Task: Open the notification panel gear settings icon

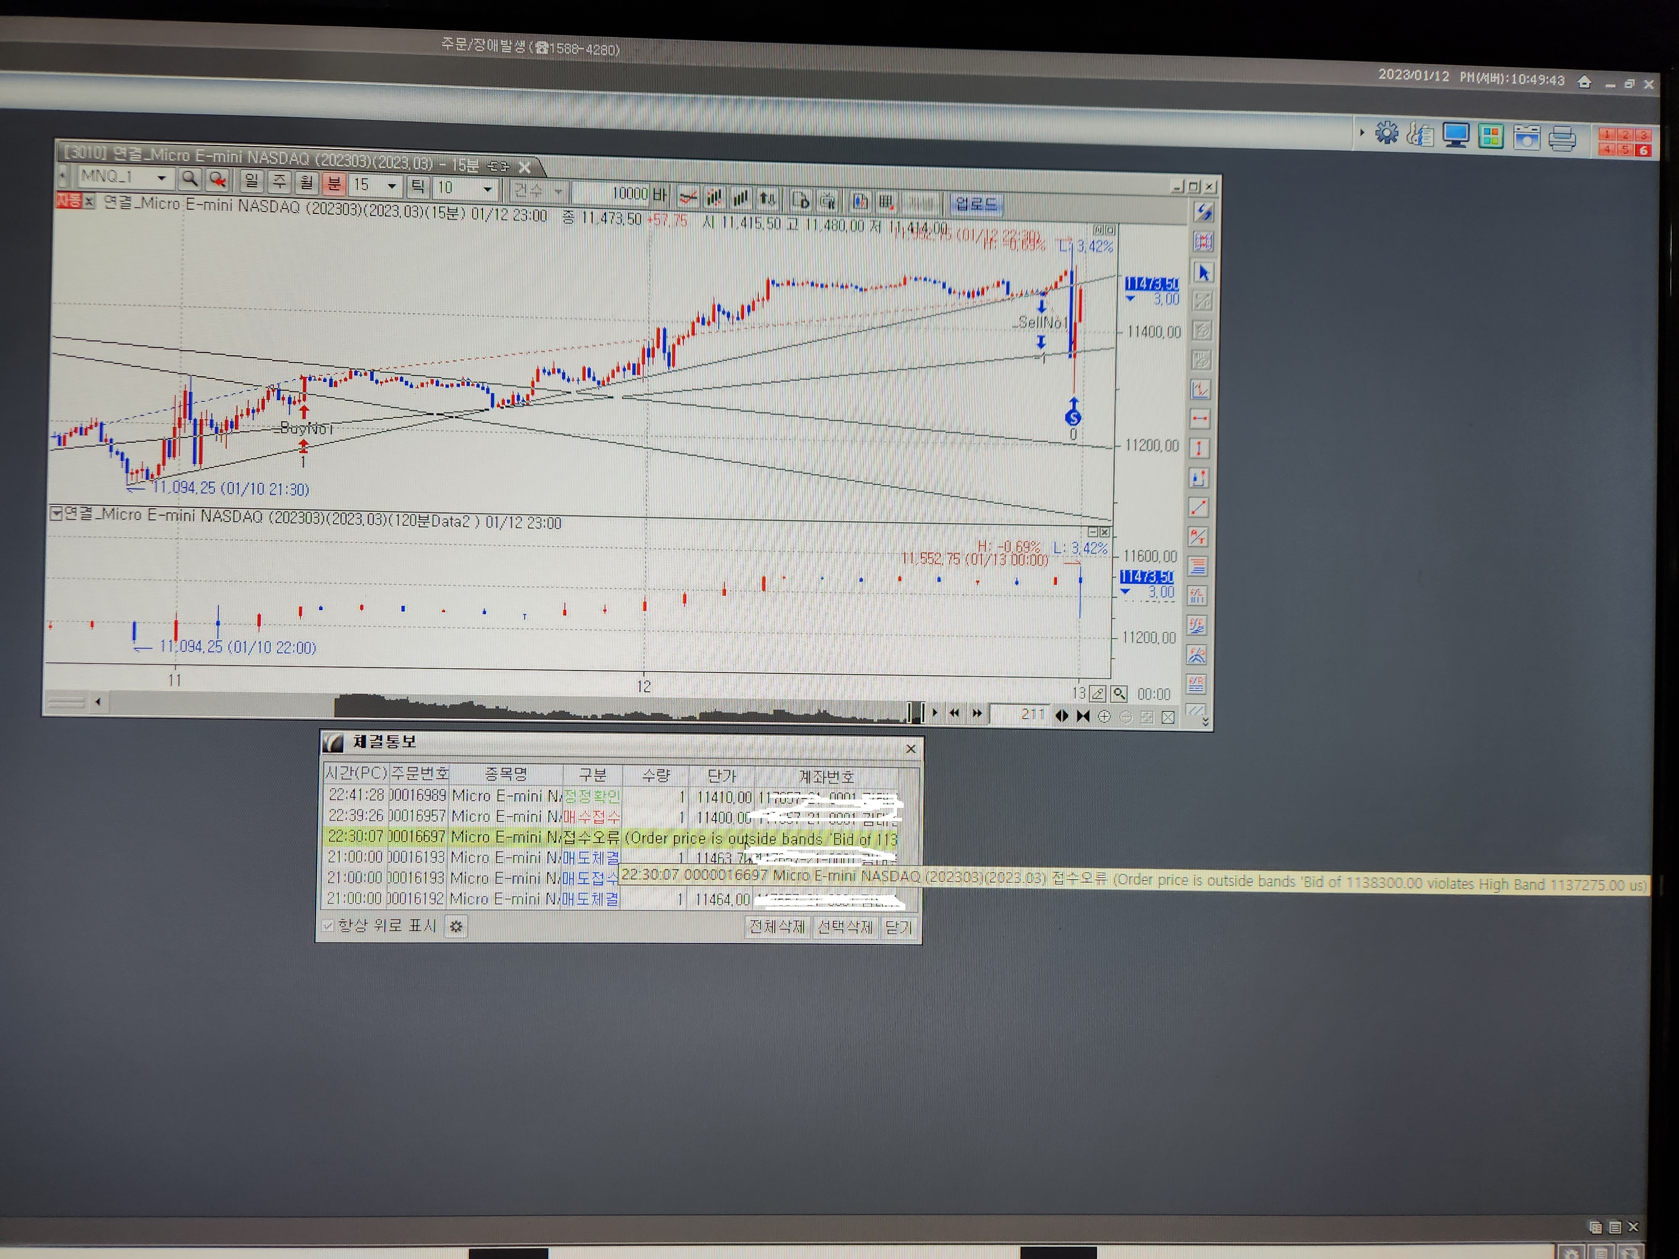Action: pyautogui.click(x=456, y=926)
